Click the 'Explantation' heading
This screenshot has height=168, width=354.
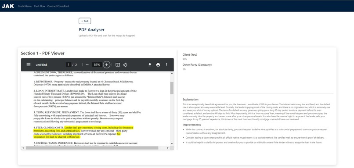coord(191,100)
